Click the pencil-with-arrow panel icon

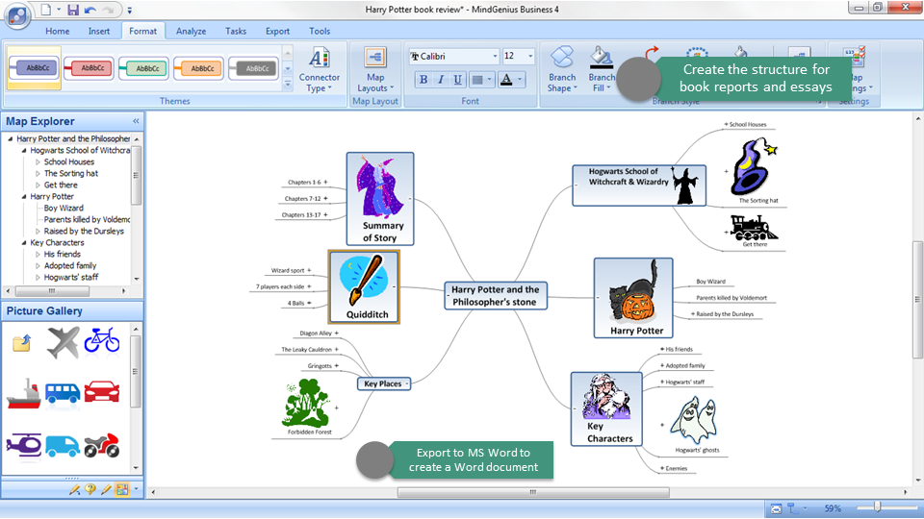pos(74,489)
